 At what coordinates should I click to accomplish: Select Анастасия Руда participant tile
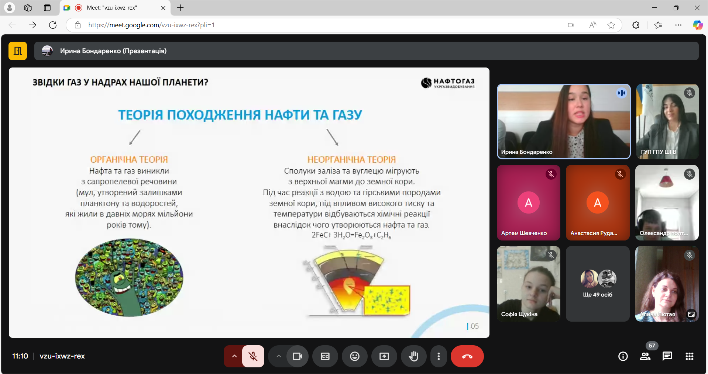[598, 202]
